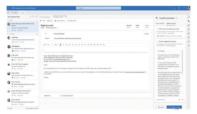
Task: Click the plus icon in top bar
Action: (x=170, y=8)
